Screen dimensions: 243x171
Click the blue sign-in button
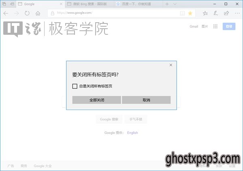pyautogui.click(x=229, y=26)
